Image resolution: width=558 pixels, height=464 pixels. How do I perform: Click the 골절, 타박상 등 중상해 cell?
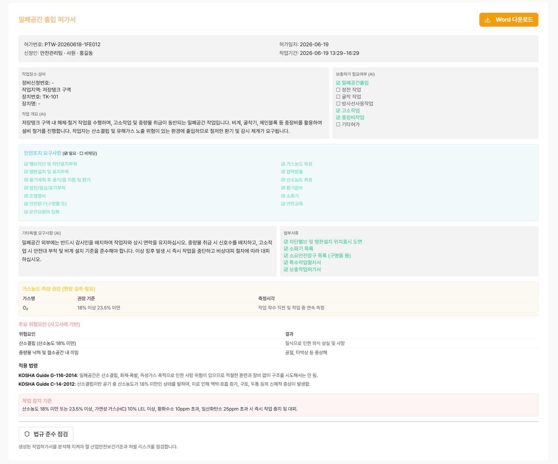coord(306,352)
